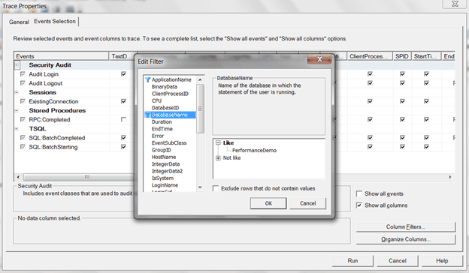Check Exclude rows that do not contain values
The width and height of the screenshot is (469, 273).
[x=216, y=188]
